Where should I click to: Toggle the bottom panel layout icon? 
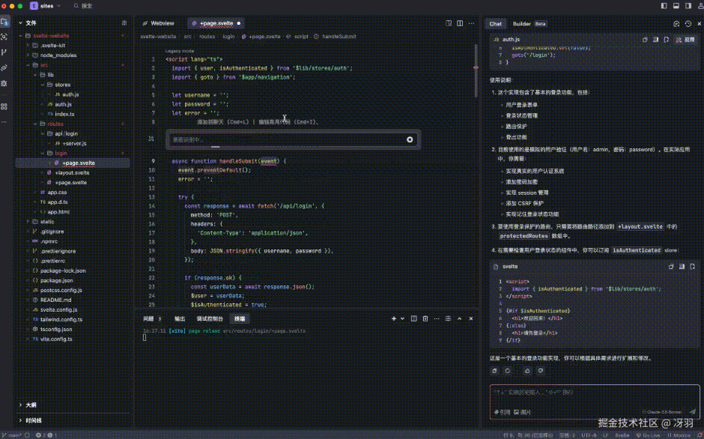click(x=676, y=6)
